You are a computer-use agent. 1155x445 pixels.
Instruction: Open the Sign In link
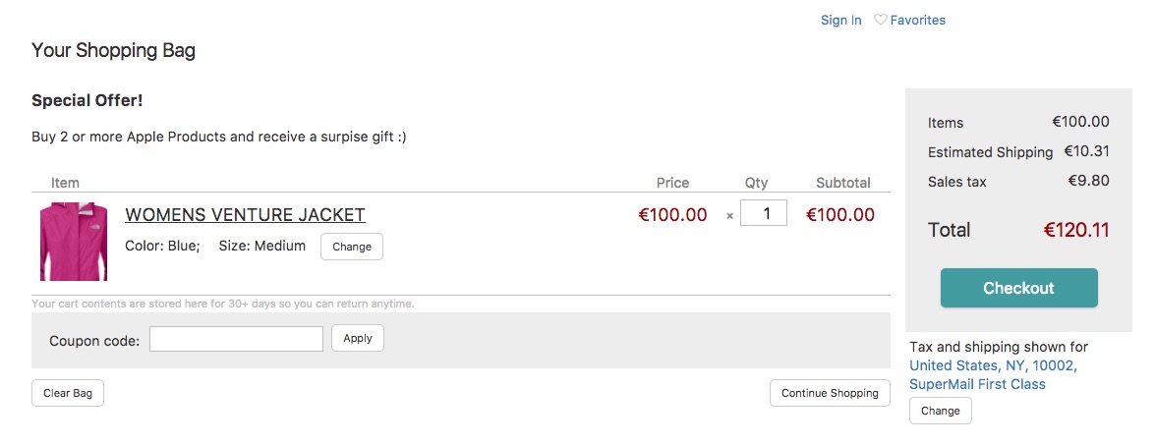pos(841,20)
